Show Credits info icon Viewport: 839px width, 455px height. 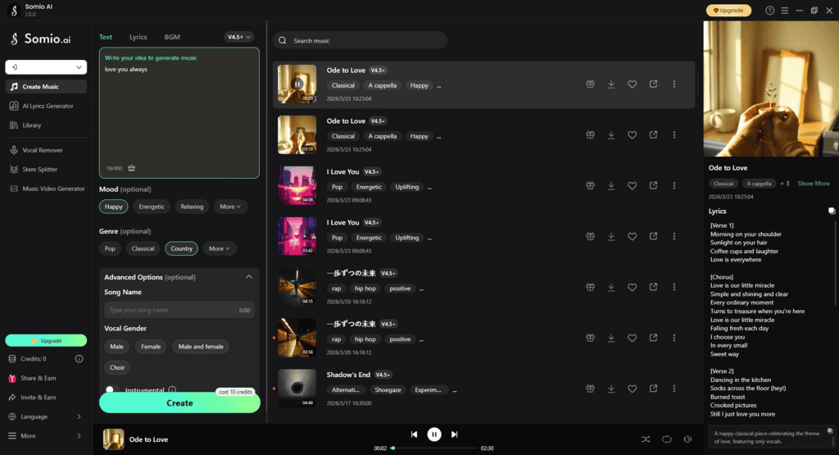[79, 358]
